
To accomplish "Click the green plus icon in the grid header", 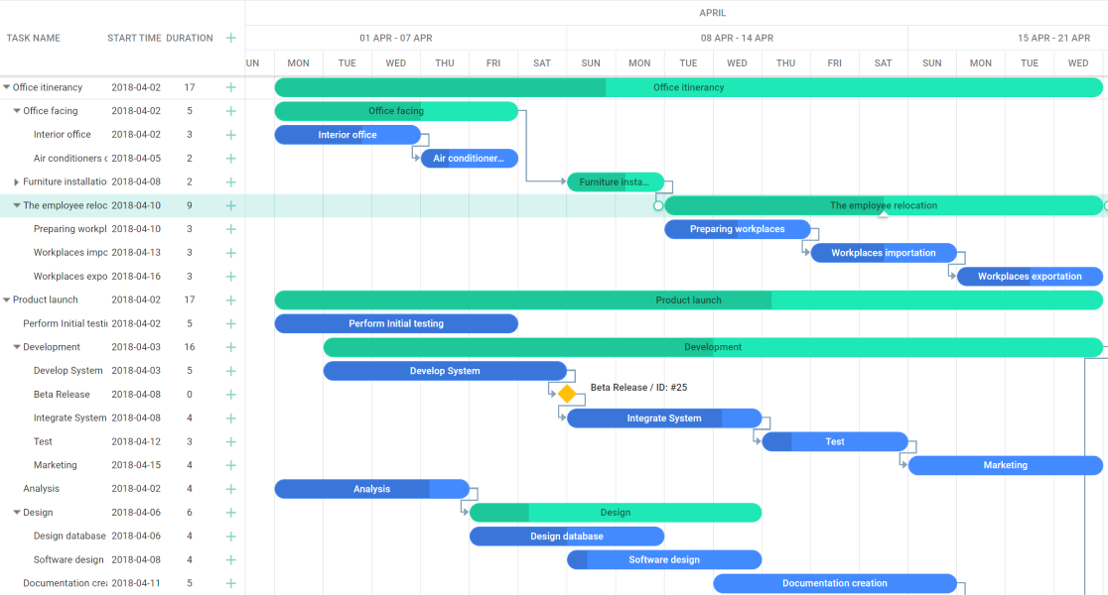I will [230, 38].
